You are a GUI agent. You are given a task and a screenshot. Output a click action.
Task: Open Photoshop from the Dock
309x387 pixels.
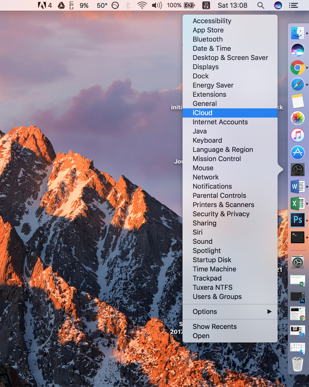pyautogui.click(x=297, y=220)
